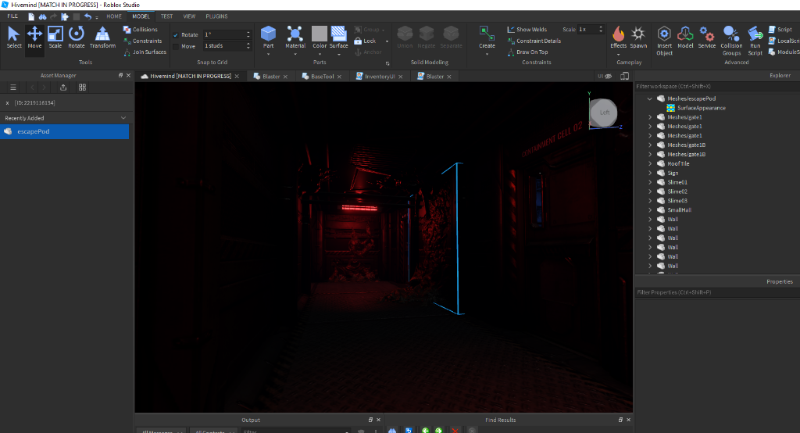Enable the Move snap checkbox
The width and height of the screenshot is (800, 433).
point(176,46)
